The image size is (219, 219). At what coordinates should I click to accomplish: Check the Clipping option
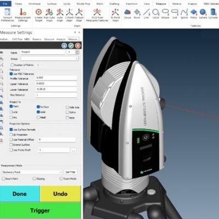[x=34, y=178]
